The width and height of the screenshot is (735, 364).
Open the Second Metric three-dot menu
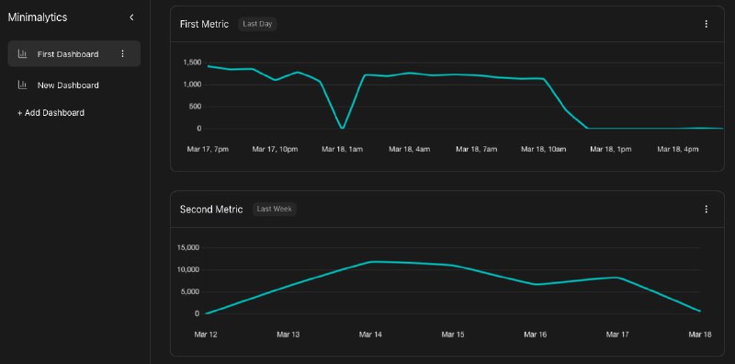(x=707, y=210)
